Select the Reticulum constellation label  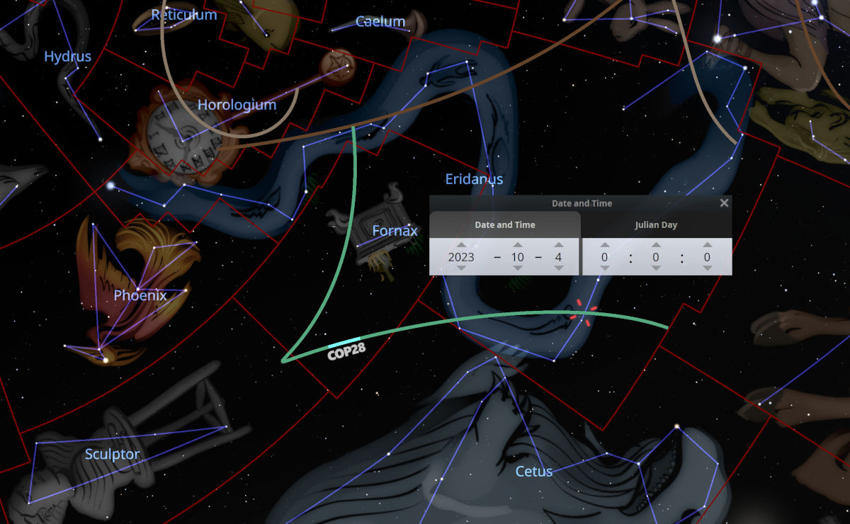(183, 15)
